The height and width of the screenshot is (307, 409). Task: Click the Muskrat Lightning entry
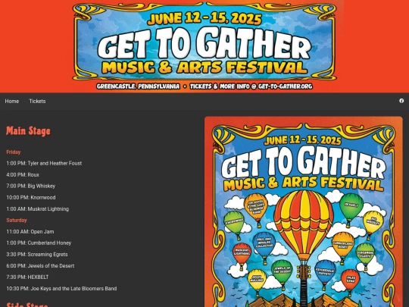coord(38,209)
